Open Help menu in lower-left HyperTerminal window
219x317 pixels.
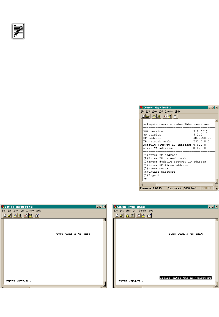click(39, 211)
